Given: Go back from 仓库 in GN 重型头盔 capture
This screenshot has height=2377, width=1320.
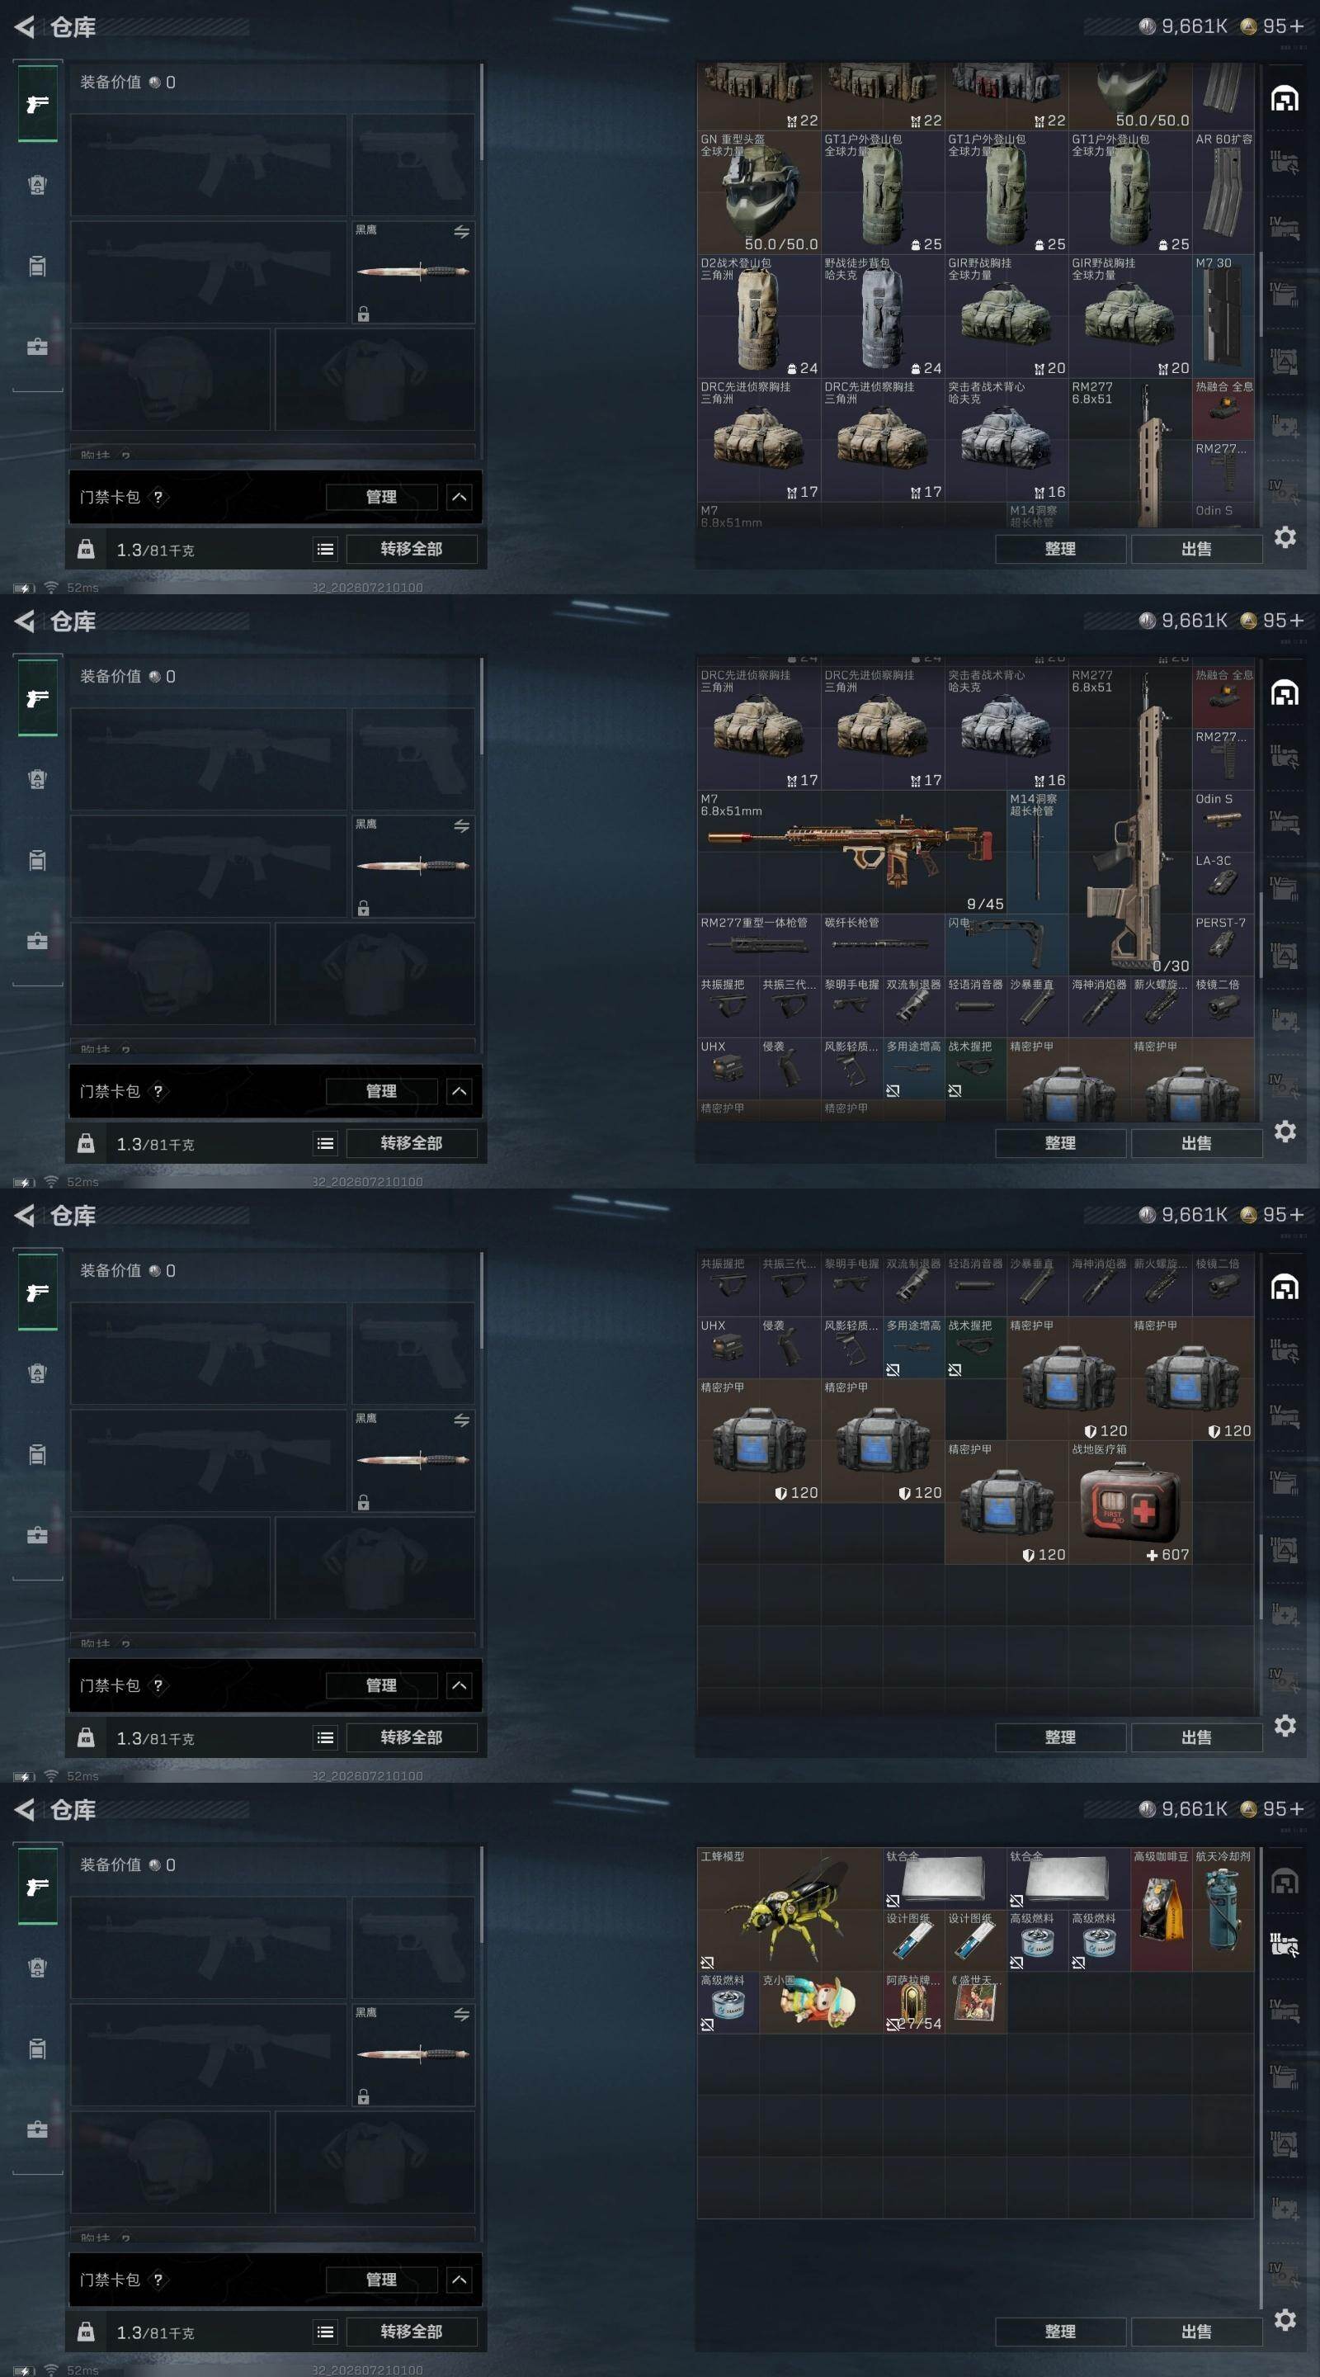Looking at the screenshot, I should pos(26,26).
